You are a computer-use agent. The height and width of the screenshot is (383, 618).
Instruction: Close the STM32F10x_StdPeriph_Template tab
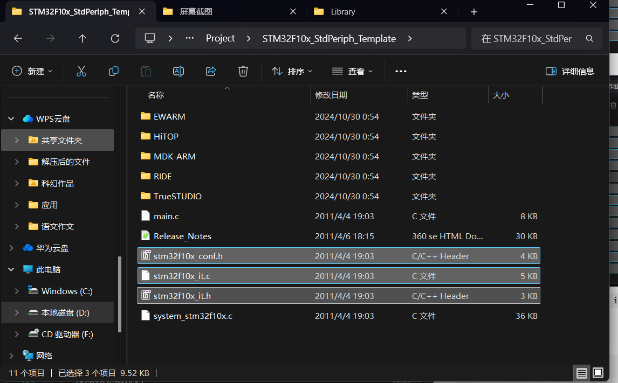click(x=142, y=11)
